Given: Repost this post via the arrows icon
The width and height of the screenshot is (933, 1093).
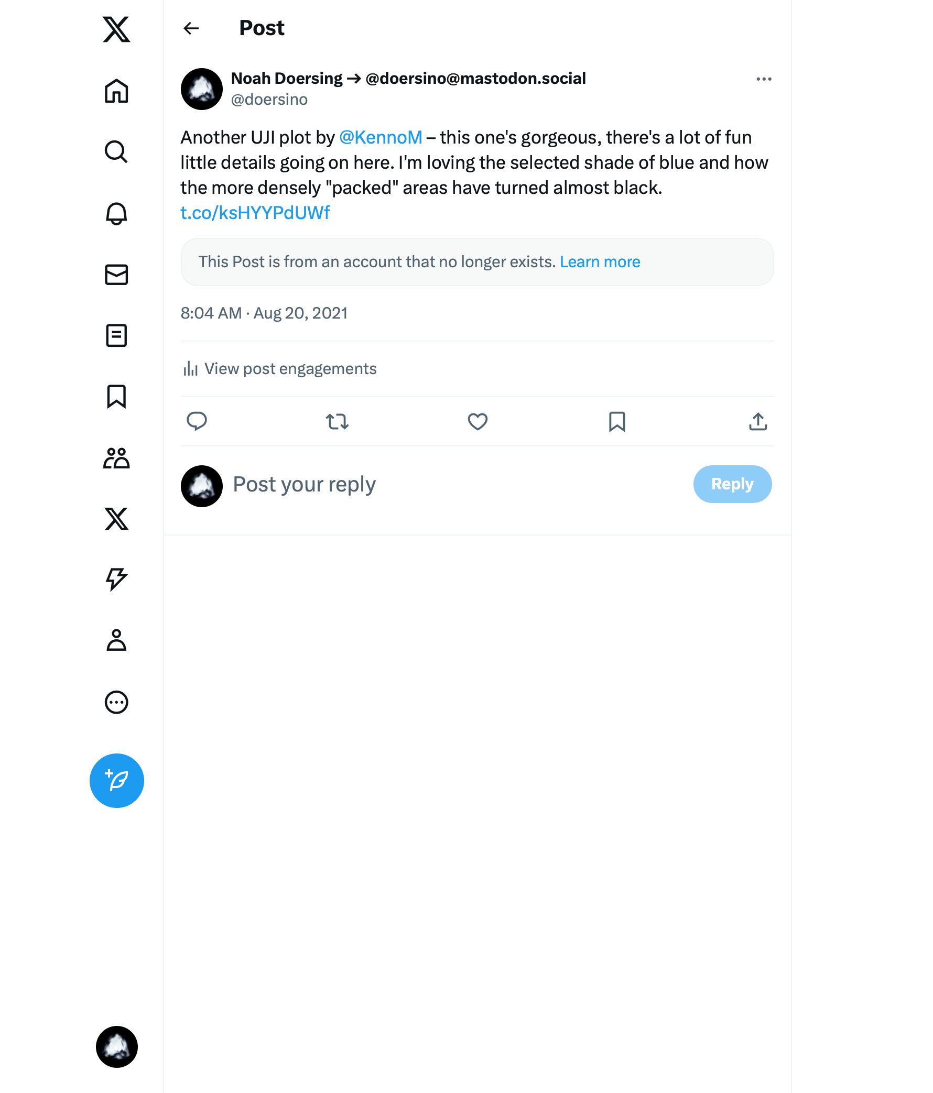Looking at the screenshot, I should tap(337, 421).
